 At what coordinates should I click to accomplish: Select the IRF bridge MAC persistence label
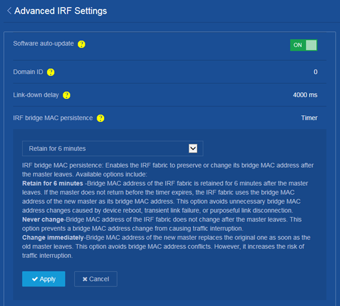pyautogui.click(x=53, y=118)
